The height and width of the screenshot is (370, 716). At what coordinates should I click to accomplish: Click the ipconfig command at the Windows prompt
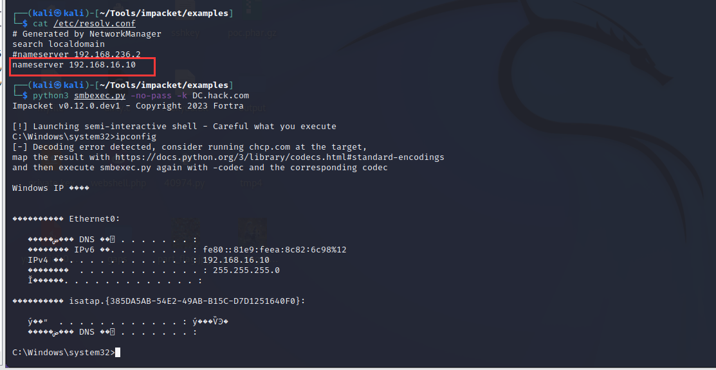point(135,136)
